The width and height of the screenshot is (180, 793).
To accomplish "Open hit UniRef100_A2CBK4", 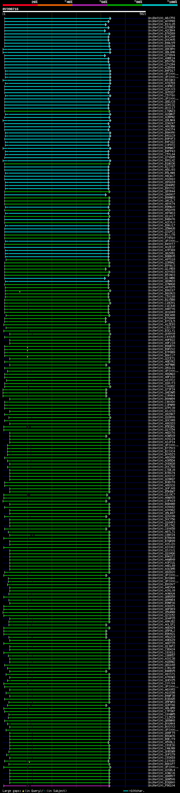I will click(x=161, y=30).
